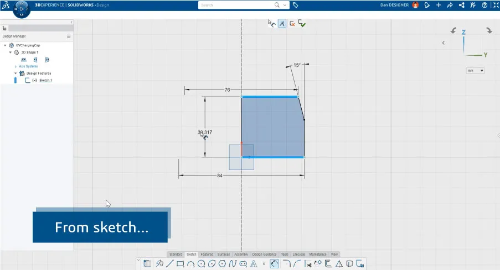Collapse the EVChargingCap tree node
Screen dimensions: 500x270
click(5, 45)
